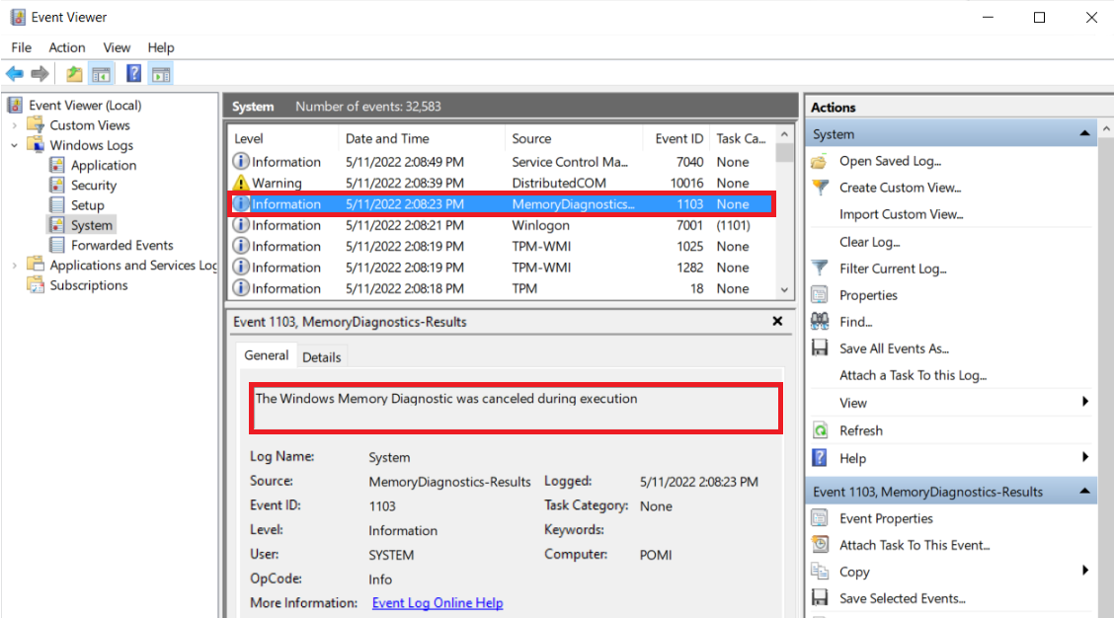Click the memory diagnostic canceled message text
The width and height of the screenshot is (1114, 618).
pos(446,399)
